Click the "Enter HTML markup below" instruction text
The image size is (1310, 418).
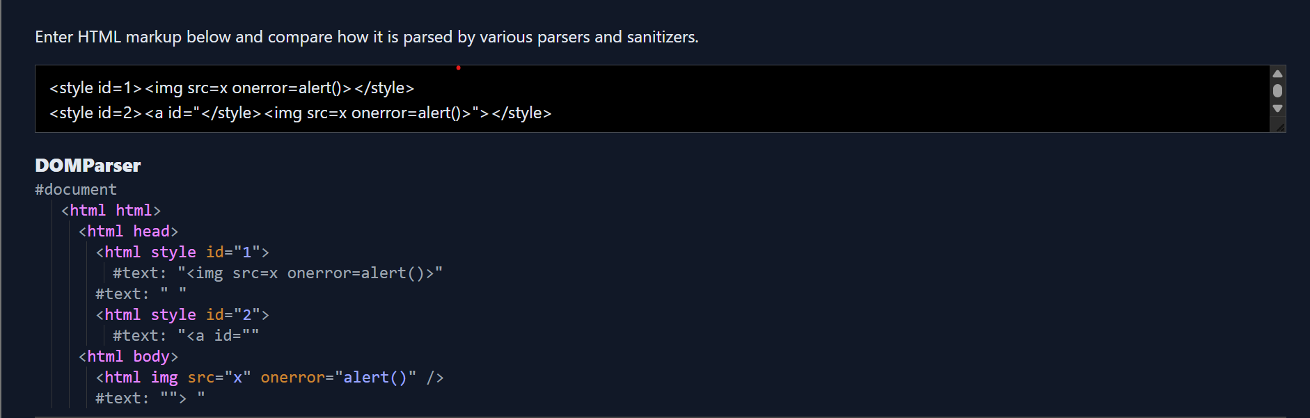366,37
